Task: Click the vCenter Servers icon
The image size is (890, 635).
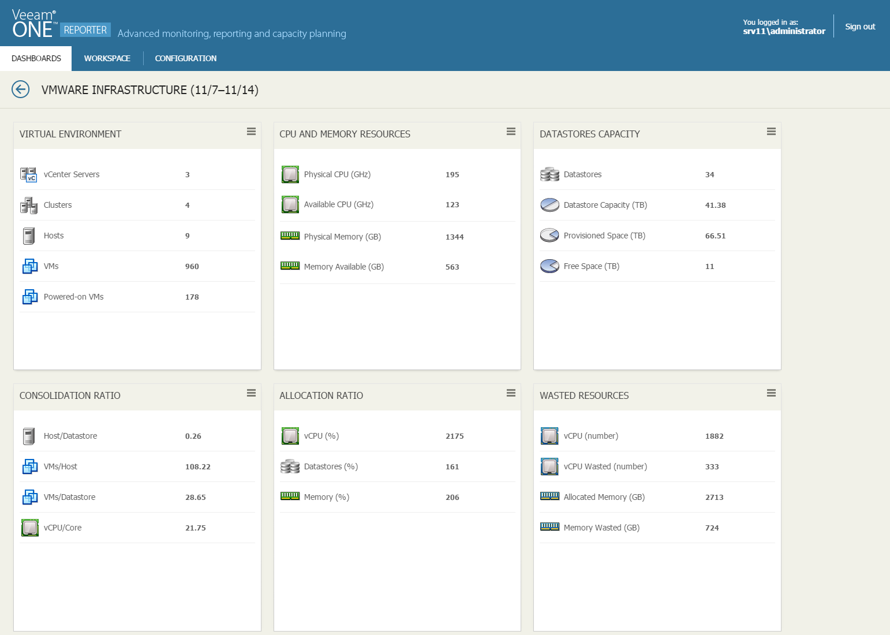Action: pyautogui.click(x=29, y=174)
